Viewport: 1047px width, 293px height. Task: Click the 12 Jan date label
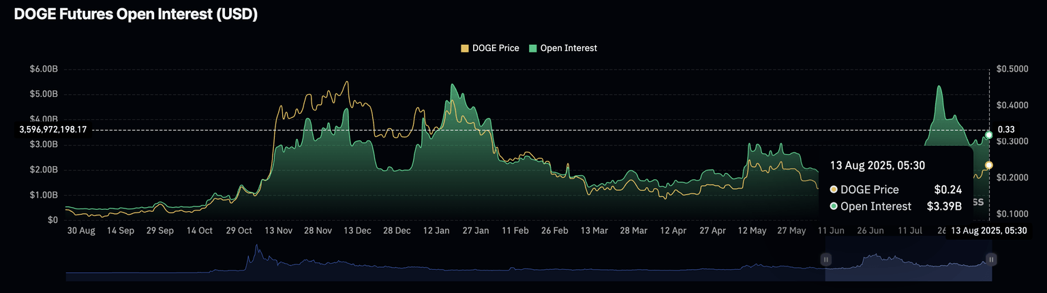[x=437, y=231]
